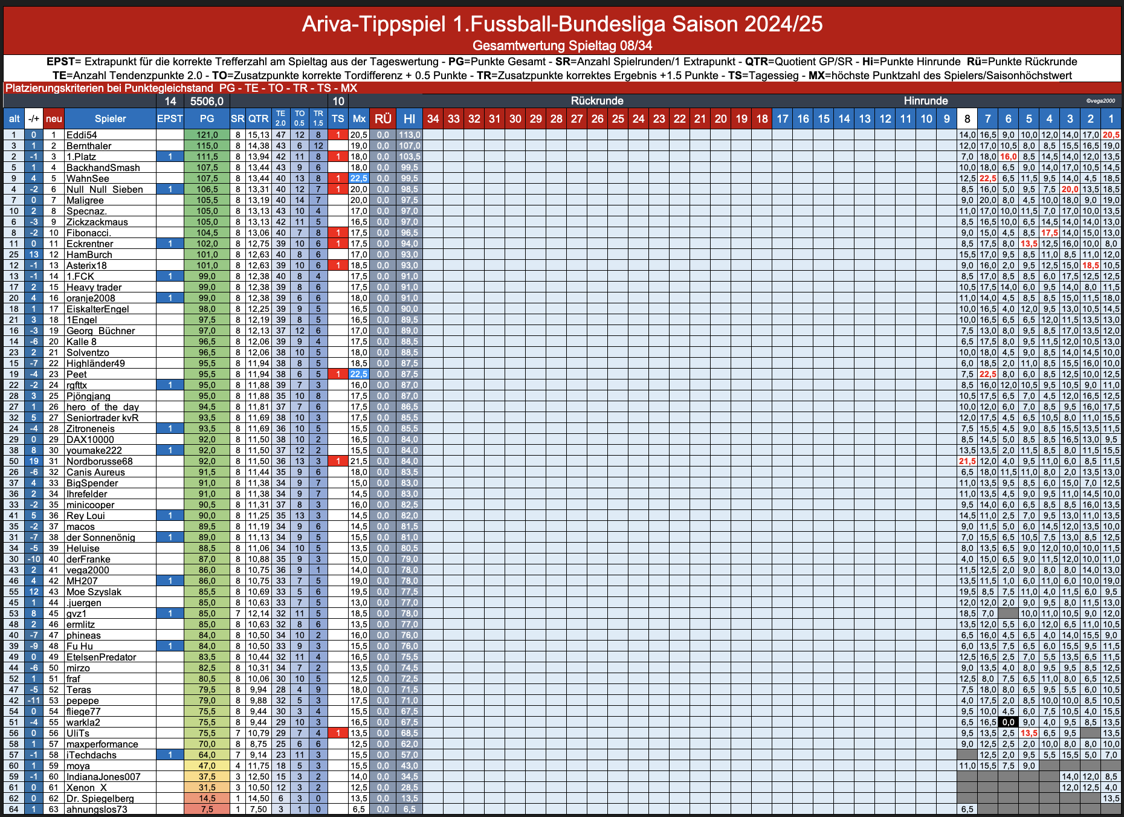Image resolution: width=1124 pixels, height=817 pixels.
Task: Click the 'TS' column header
Action: 338,118
